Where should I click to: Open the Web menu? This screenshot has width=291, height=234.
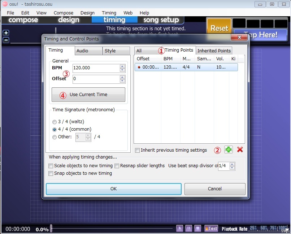(x=128, y=13)
